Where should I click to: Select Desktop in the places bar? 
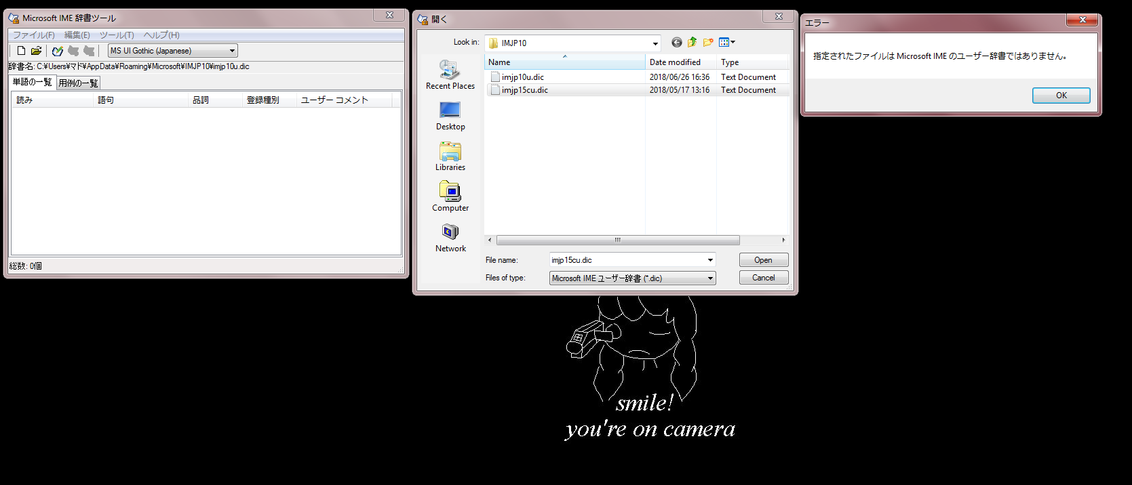click(x=450, y=116)
